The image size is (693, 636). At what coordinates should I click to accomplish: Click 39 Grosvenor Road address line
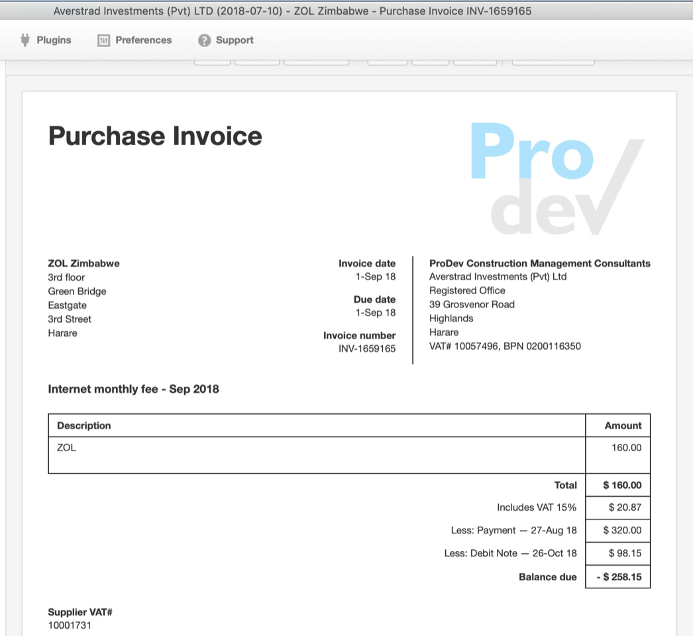coord(472,305)
